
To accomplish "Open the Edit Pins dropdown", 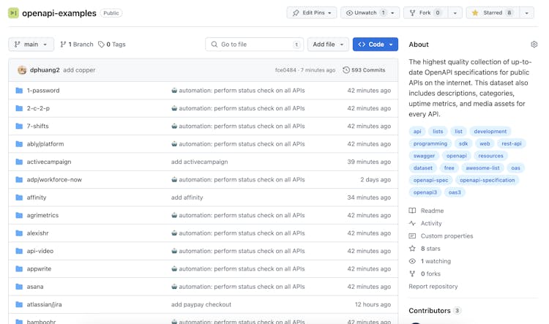I will (312, 13).
